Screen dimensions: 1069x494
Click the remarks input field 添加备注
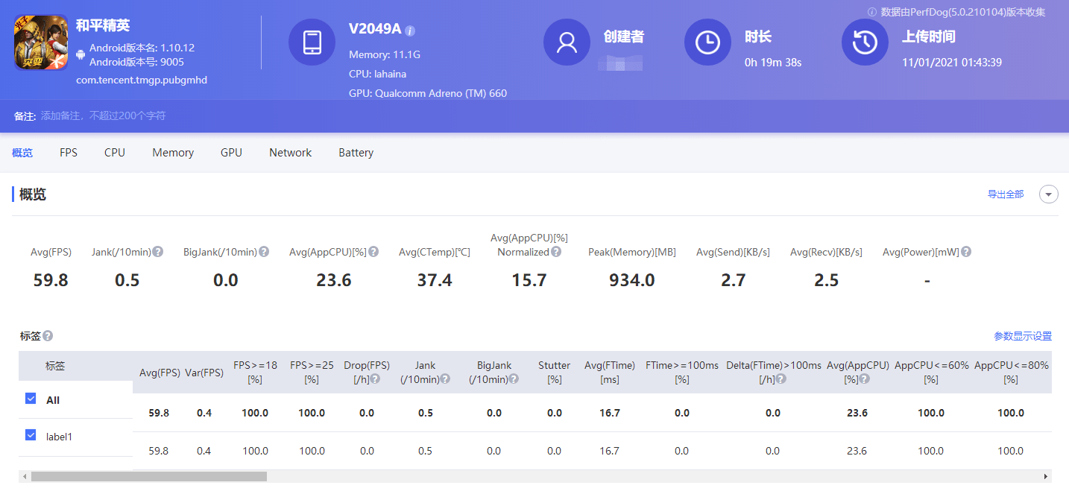tap(104, 116)
